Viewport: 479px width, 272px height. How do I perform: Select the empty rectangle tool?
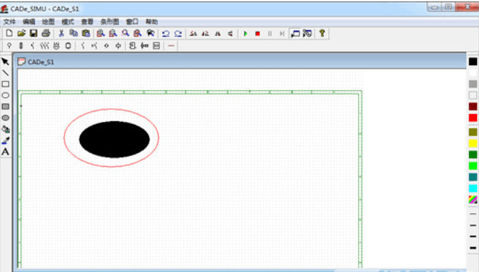[5, 84]
